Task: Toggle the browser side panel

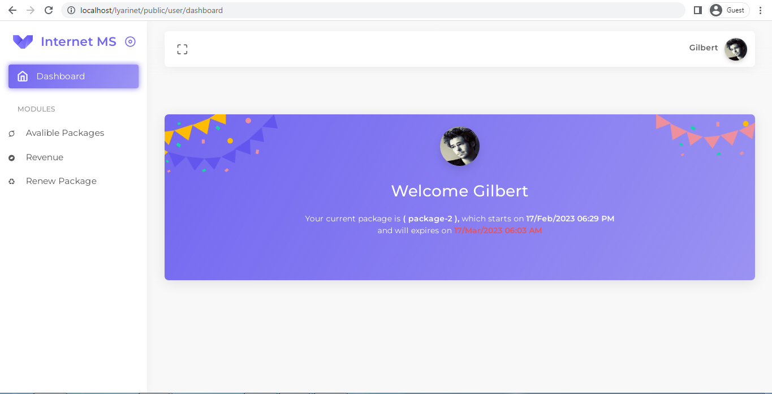Action: pos(697,10)
